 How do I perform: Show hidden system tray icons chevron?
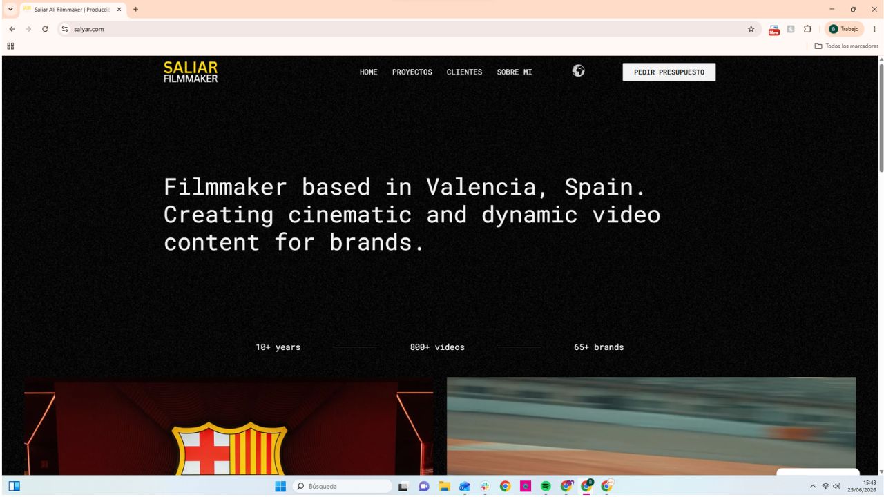[x=813, y=487]
